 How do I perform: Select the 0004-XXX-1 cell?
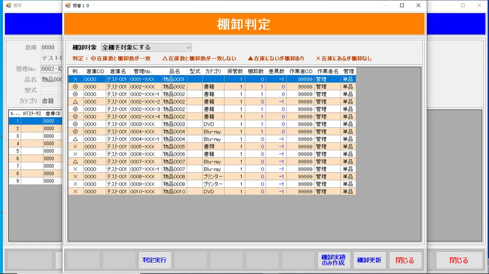[x=146, y=139]
